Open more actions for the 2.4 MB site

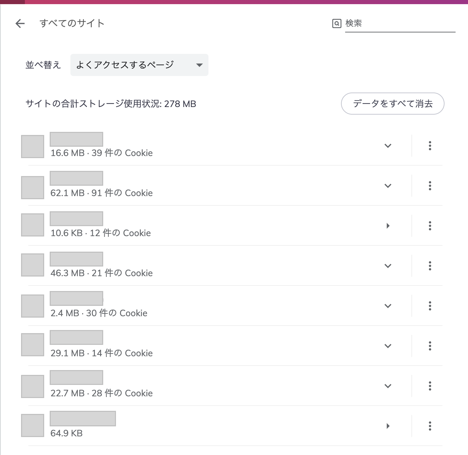[x=430, y=306]
